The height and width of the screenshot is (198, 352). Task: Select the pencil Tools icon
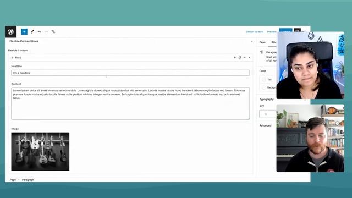click(32, 32)
